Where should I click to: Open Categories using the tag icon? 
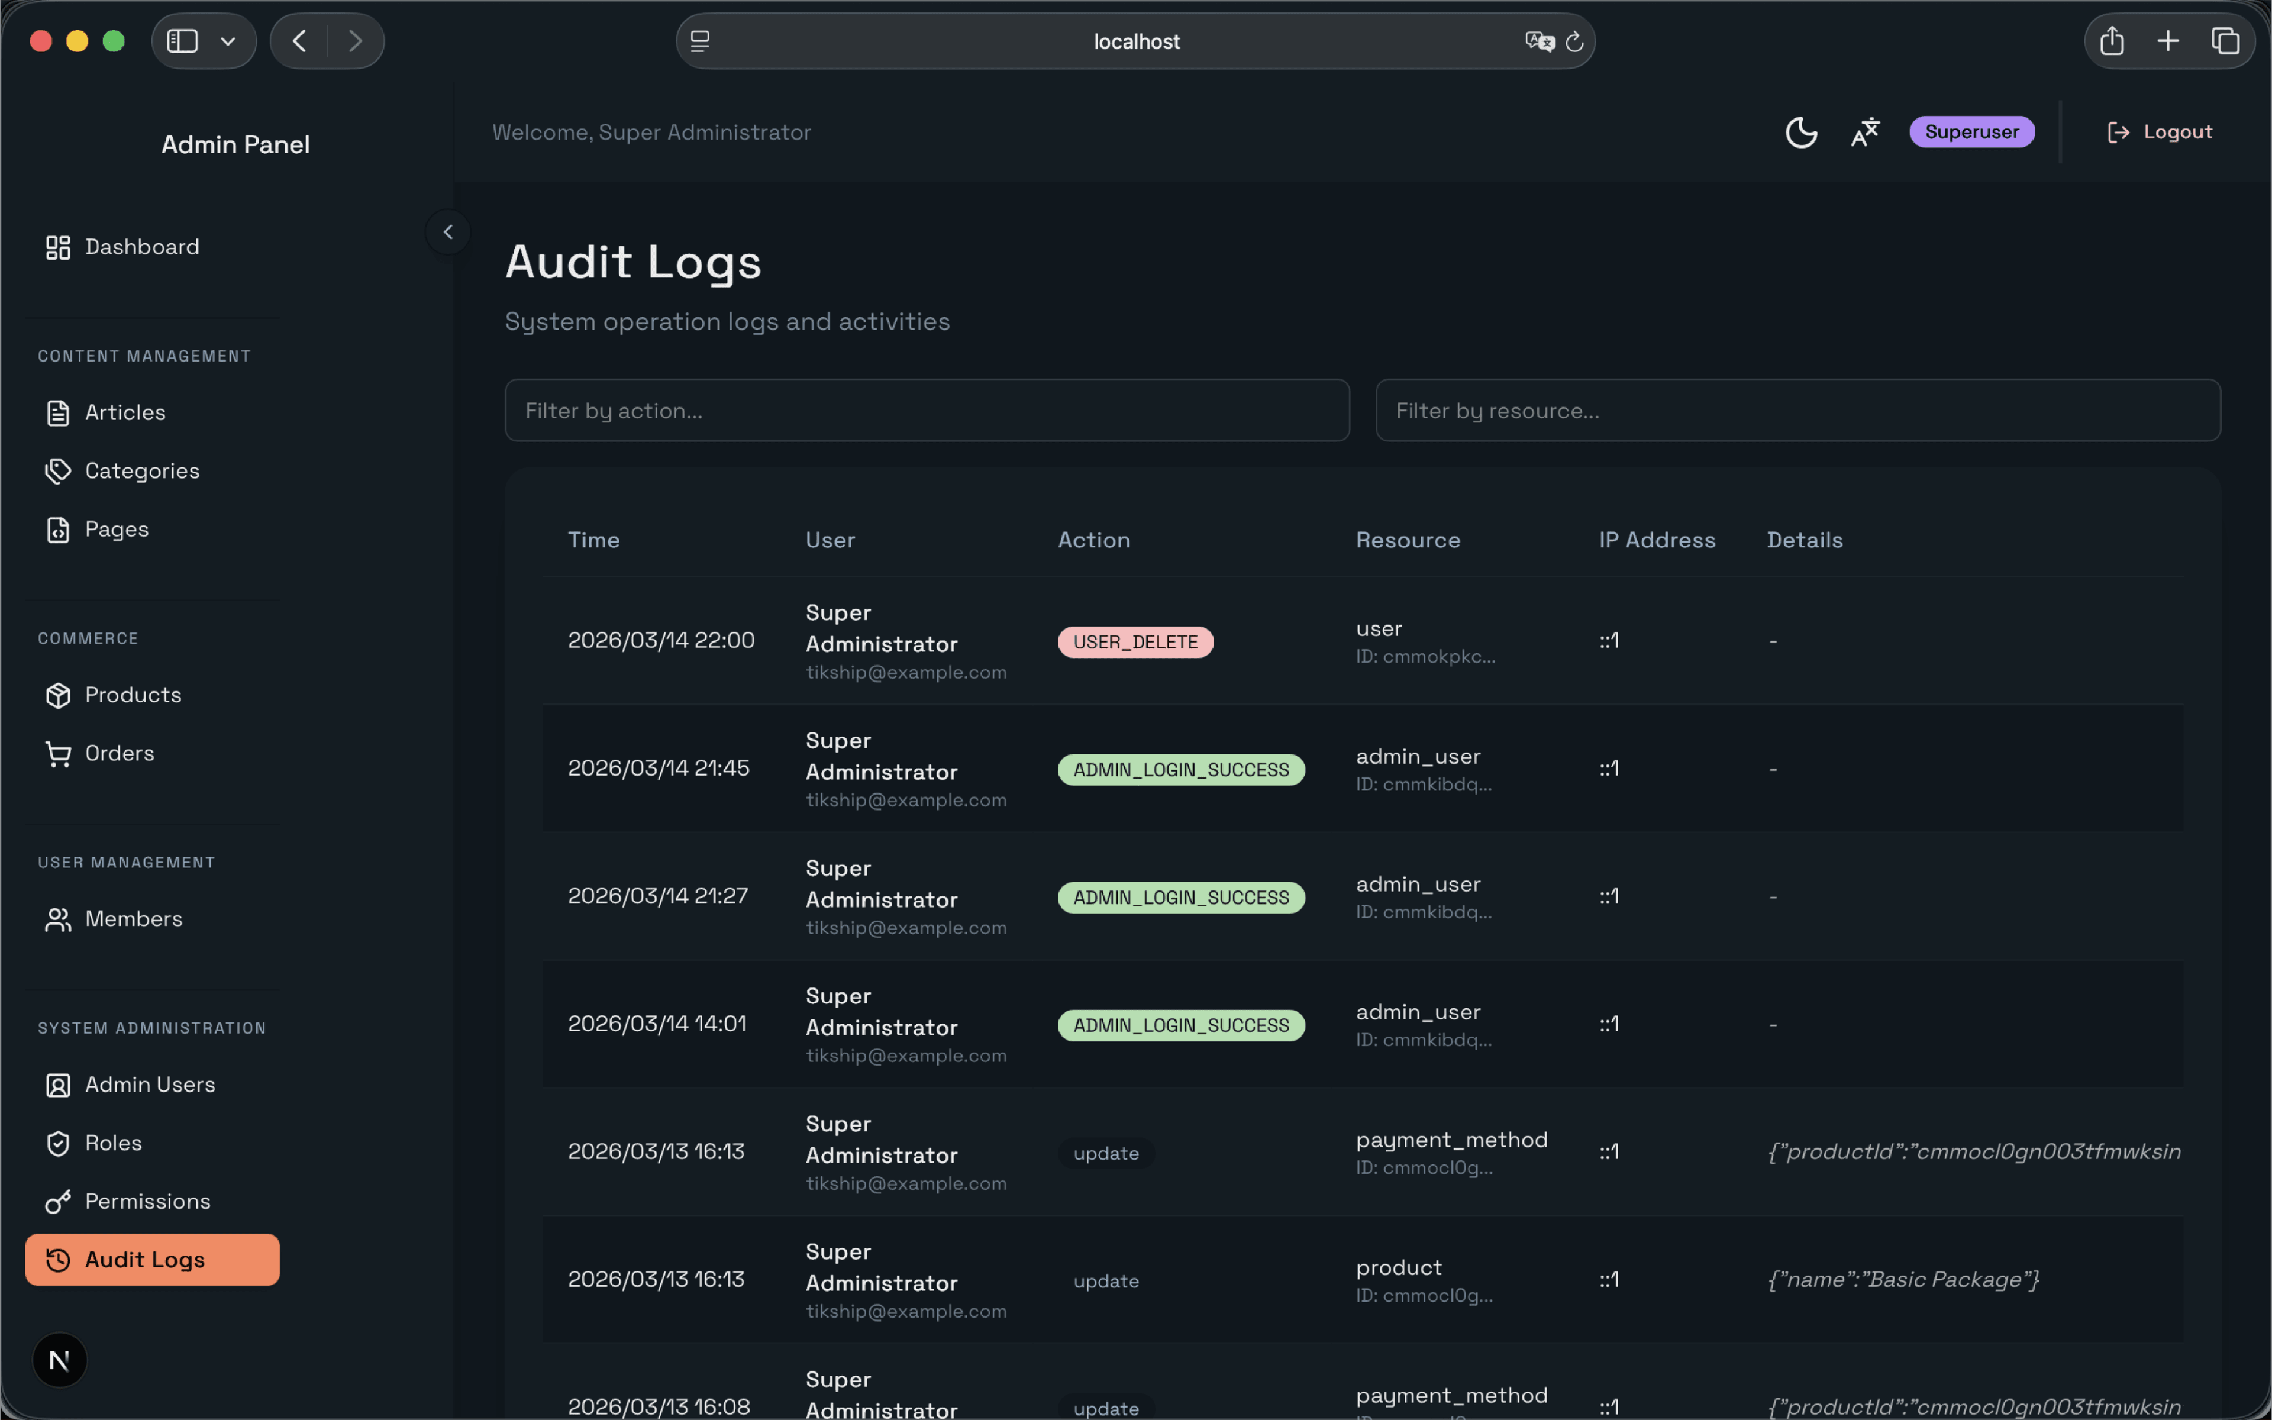58,470
